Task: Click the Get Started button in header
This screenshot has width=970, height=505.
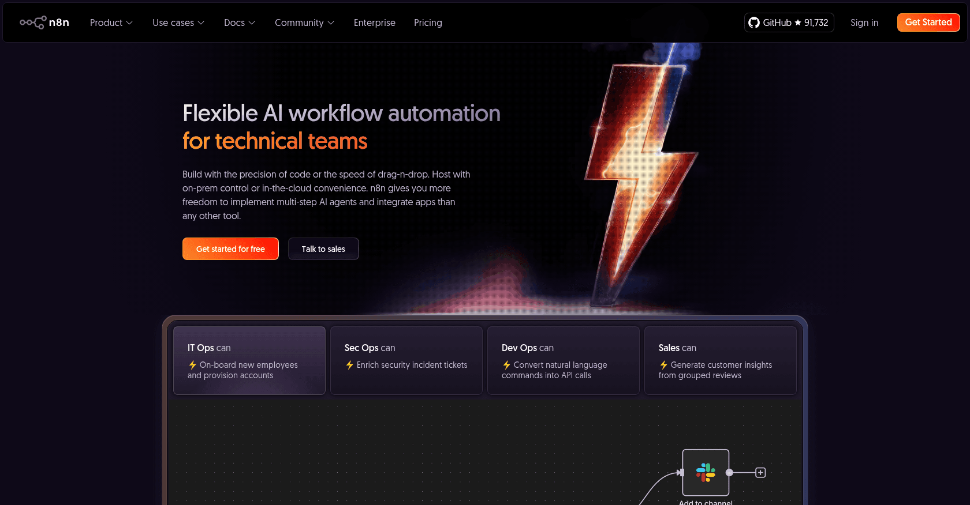Action: point(928,22)
